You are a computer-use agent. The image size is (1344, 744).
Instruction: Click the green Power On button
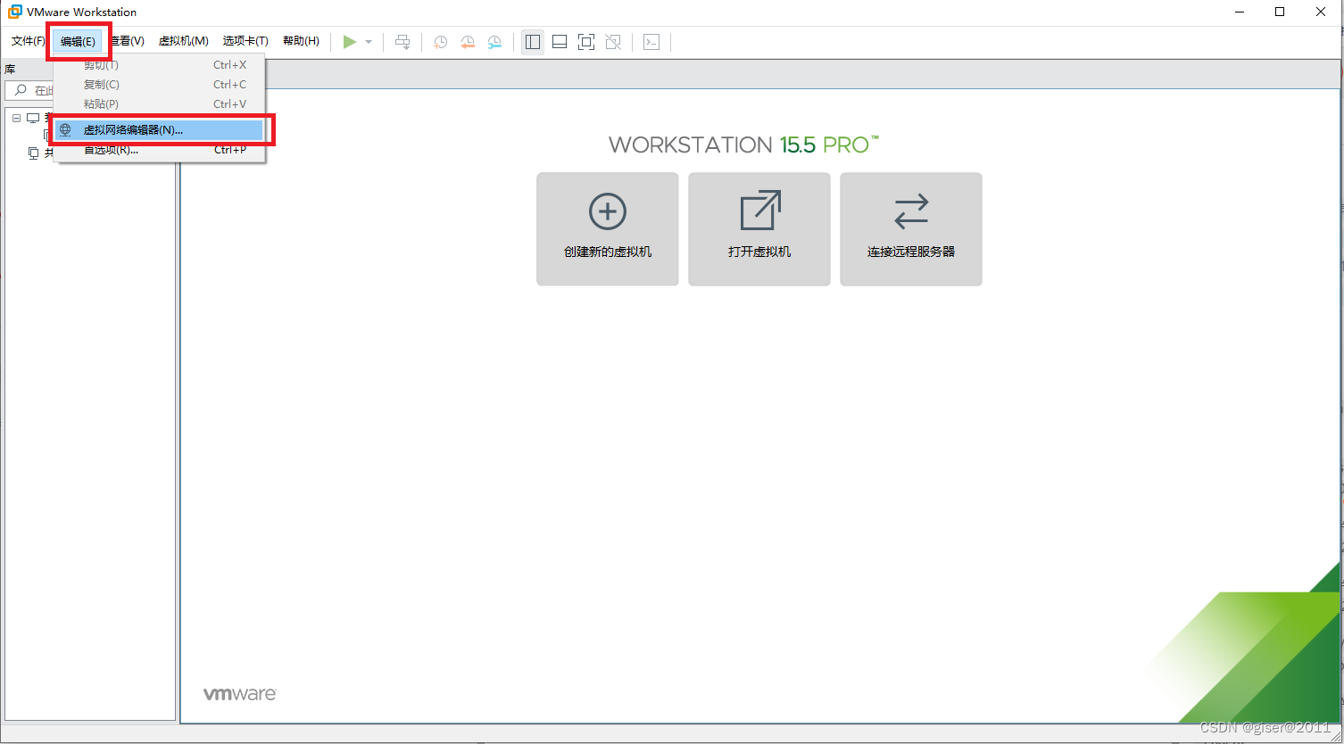pyautogui.click(x=350, y=41)
